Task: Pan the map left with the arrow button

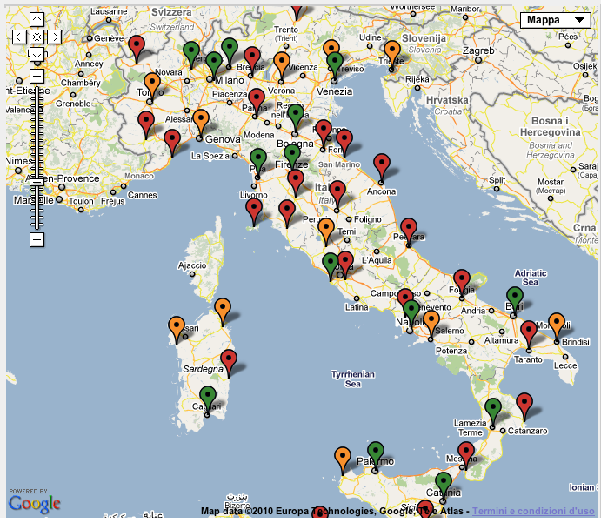Action: (x=19, y=37)
